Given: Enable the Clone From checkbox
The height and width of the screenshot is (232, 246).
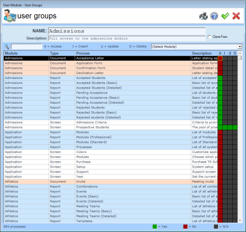Looking at the screenshot, I should pos(209,37).
